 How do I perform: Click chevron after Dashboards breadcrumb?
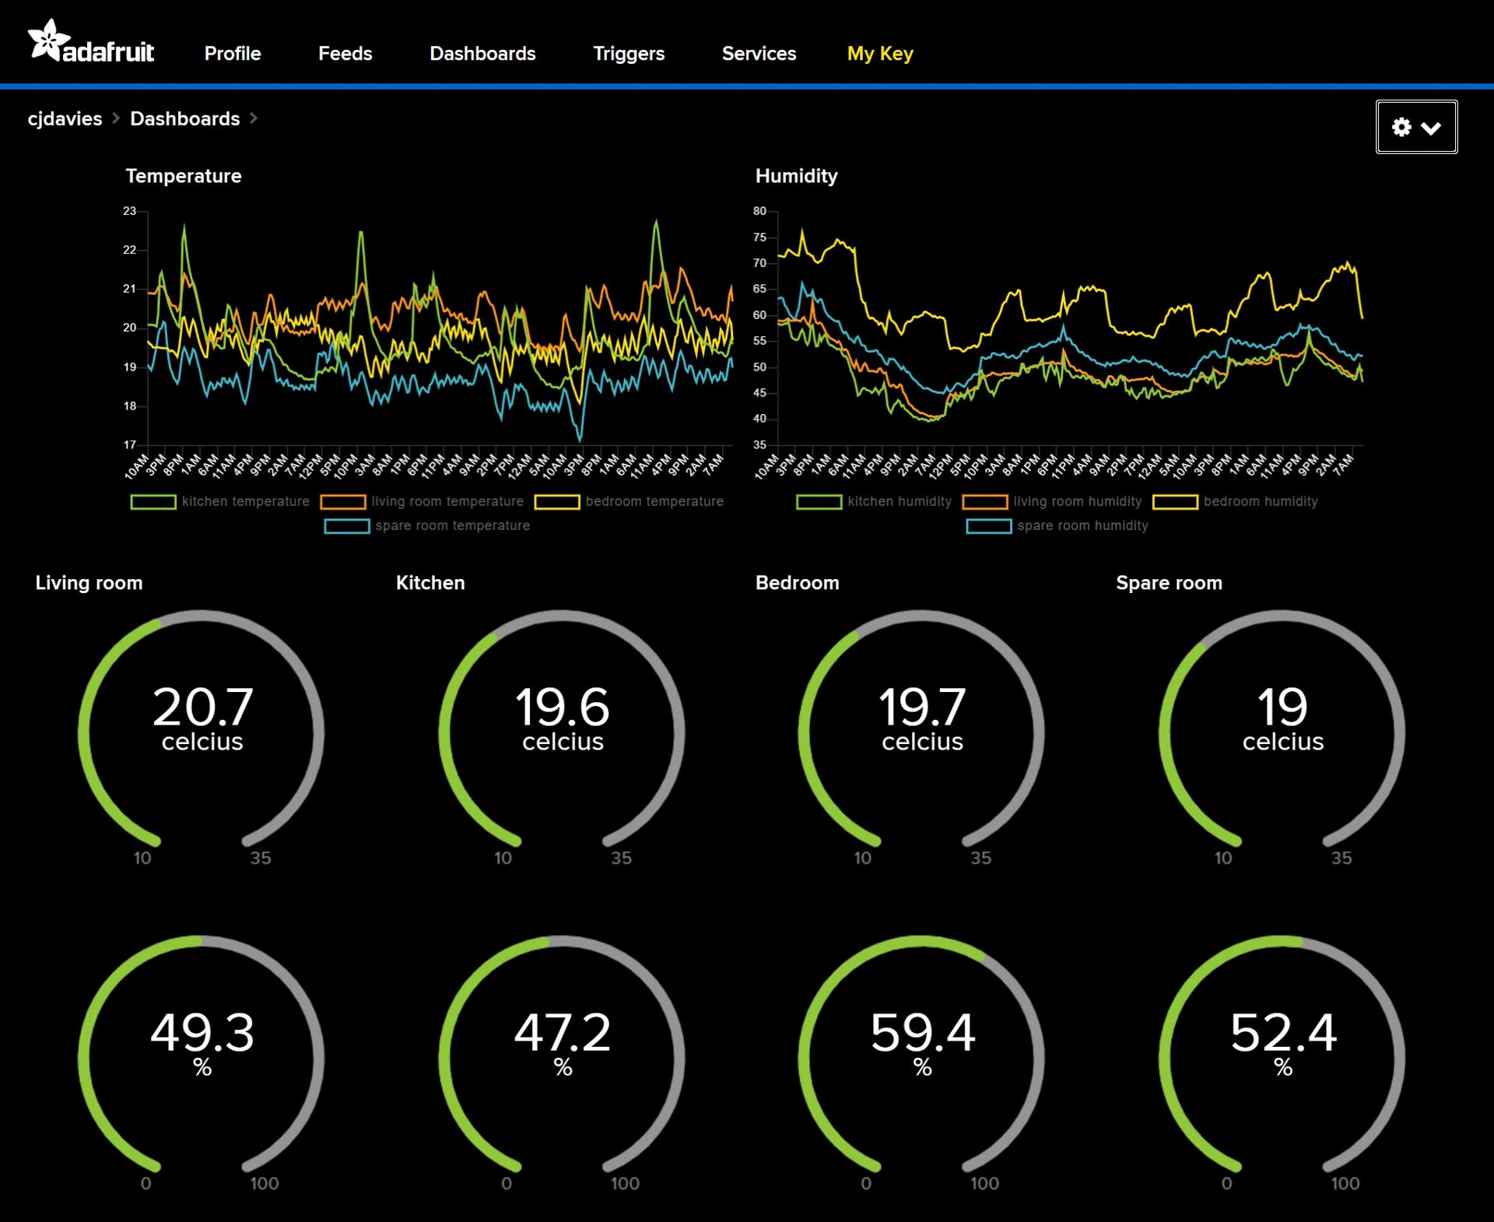(253, 118)
